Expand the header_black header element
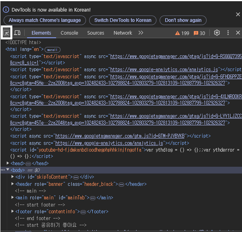242x232 pixels. [x=12, y=184]
